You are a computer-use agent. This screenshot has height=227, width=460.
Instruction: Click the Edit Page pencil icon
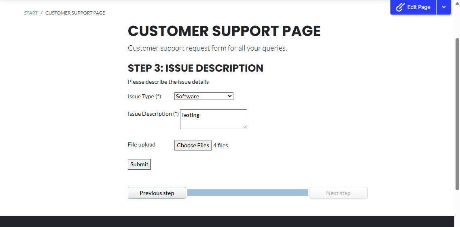pos(401,7)
